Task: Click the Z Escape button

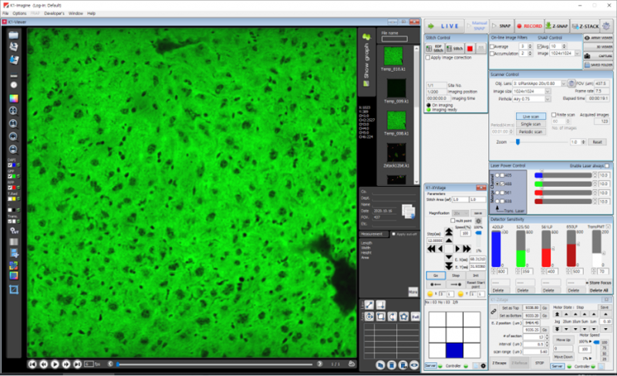Action: click(x=499, y=363)
